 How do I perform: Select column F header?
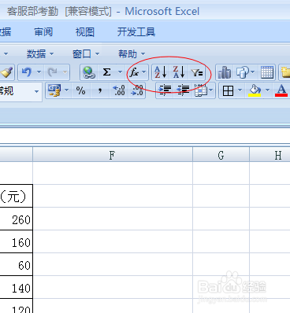113,156
